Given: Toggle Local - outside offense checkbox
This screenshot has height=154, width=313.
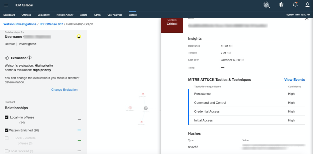Looking at the screenshot, I should point(7,138).
